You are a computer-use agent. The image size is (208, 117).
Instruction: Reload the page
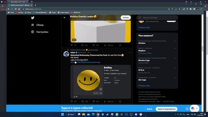16,9
